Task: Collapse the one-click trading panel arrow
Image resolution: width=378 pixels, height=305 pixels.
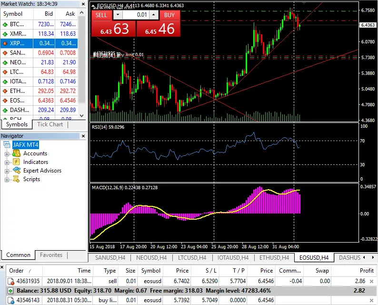Action: coord(93,5)
